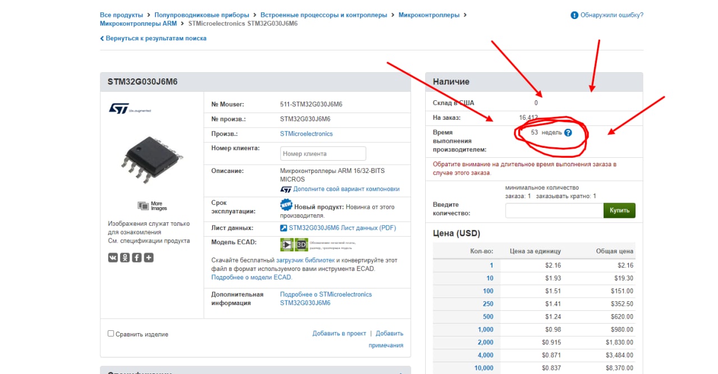Click the lead time help question icon
718x374 pixels.
click(x=568, y=133)
